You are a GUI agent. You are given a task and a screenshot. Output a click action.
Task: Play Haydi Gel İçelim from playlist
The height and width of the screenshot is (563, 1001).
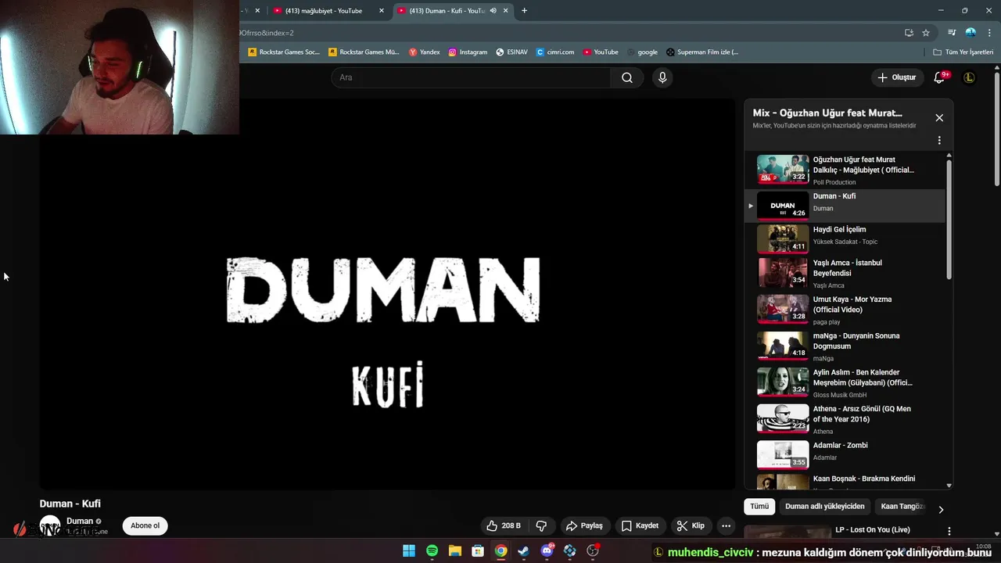pos(845,238)
